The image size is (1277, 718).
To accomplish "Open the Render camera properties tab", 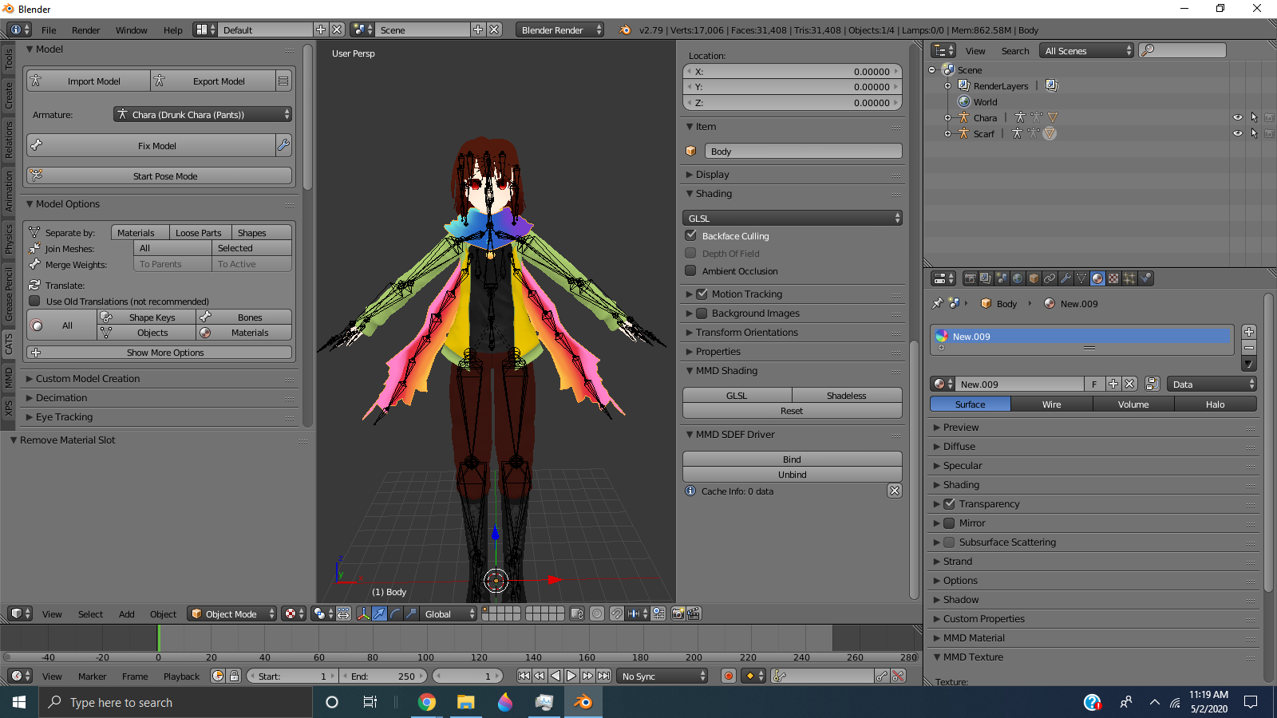I will (970, 278).
